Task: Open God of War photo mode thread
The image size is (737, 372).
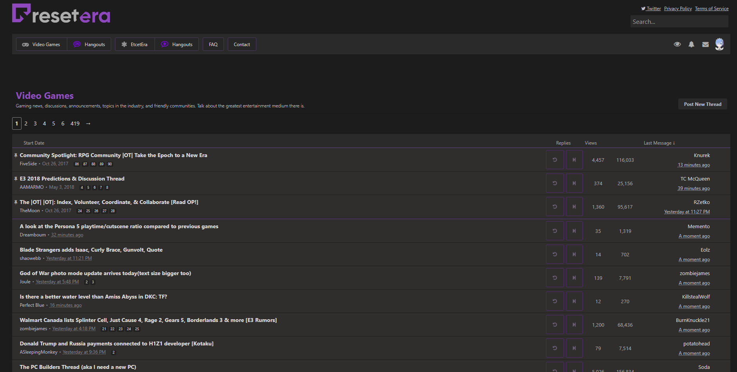Action: (x=105, y=273)
